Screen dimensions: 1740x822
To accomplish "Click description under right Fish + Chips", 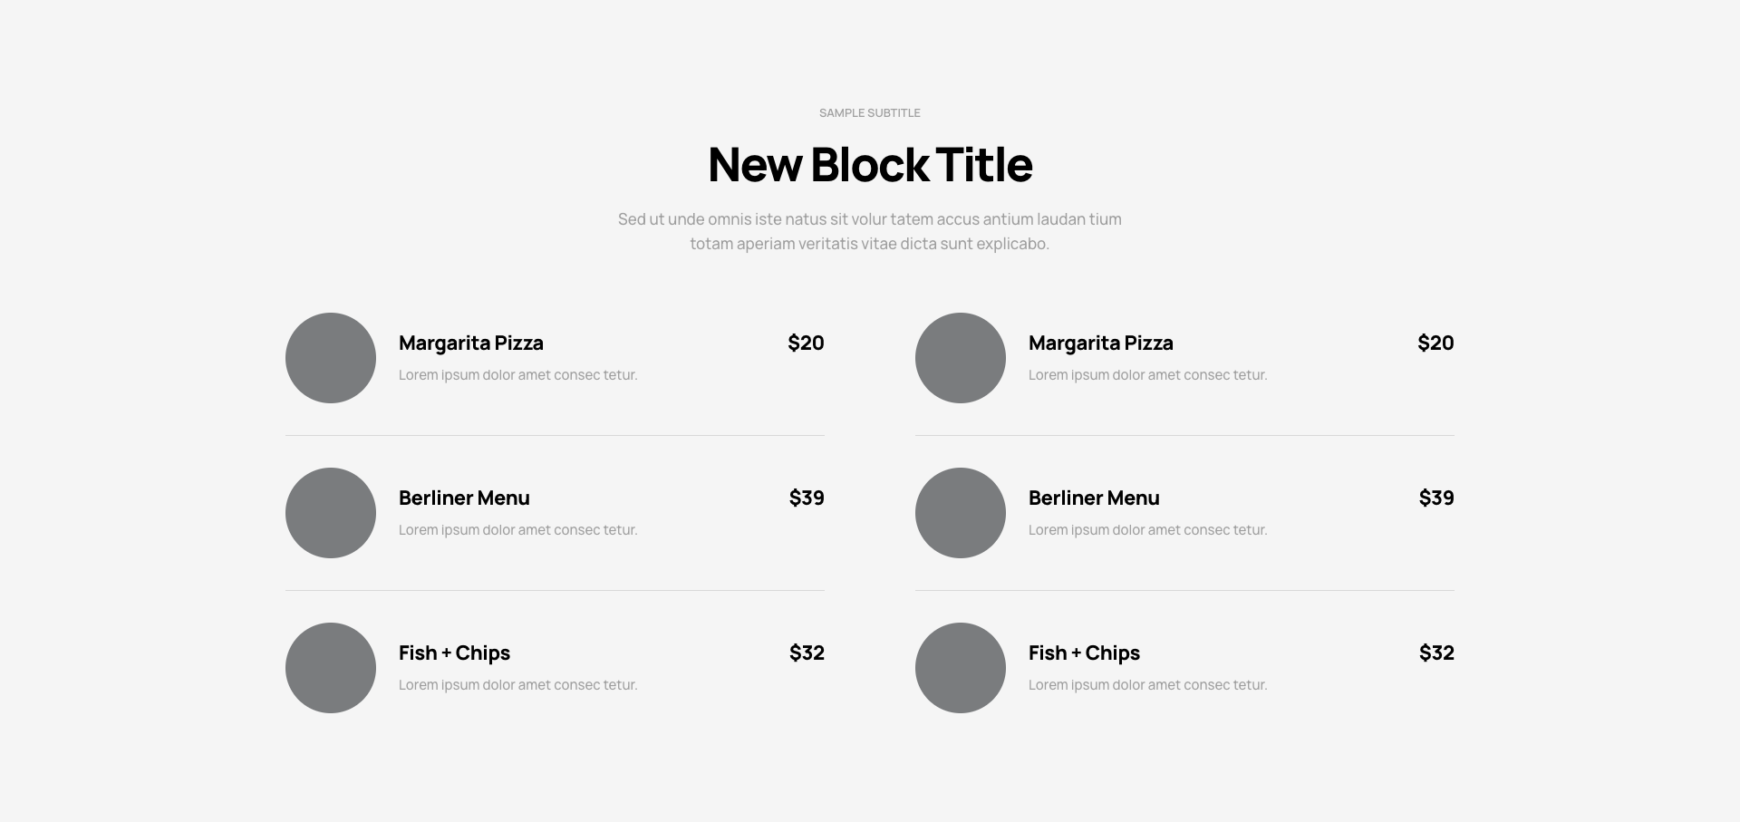I will pyautogui.click(x=1147, y=685).
